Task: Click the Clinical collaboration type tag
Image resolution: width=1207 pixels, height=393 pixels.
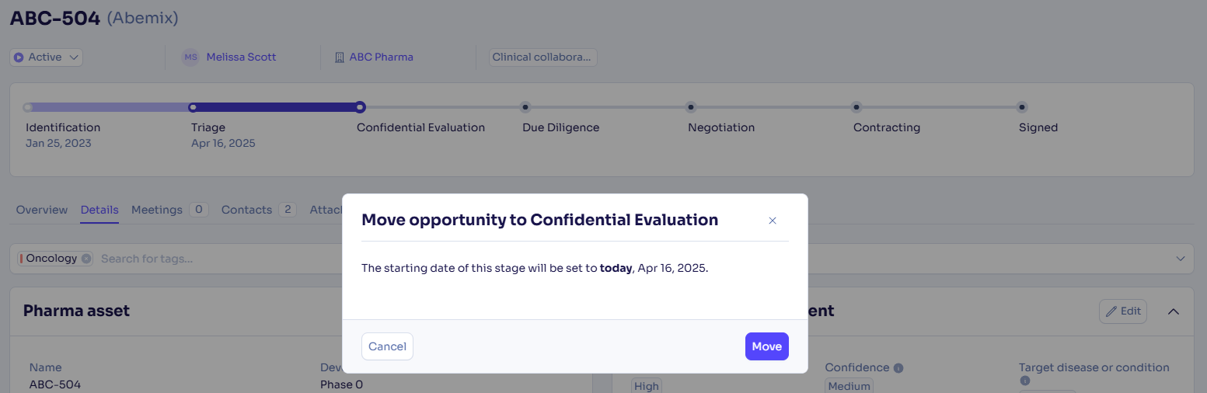Action: pyautogui.click(x=543, y=57)
